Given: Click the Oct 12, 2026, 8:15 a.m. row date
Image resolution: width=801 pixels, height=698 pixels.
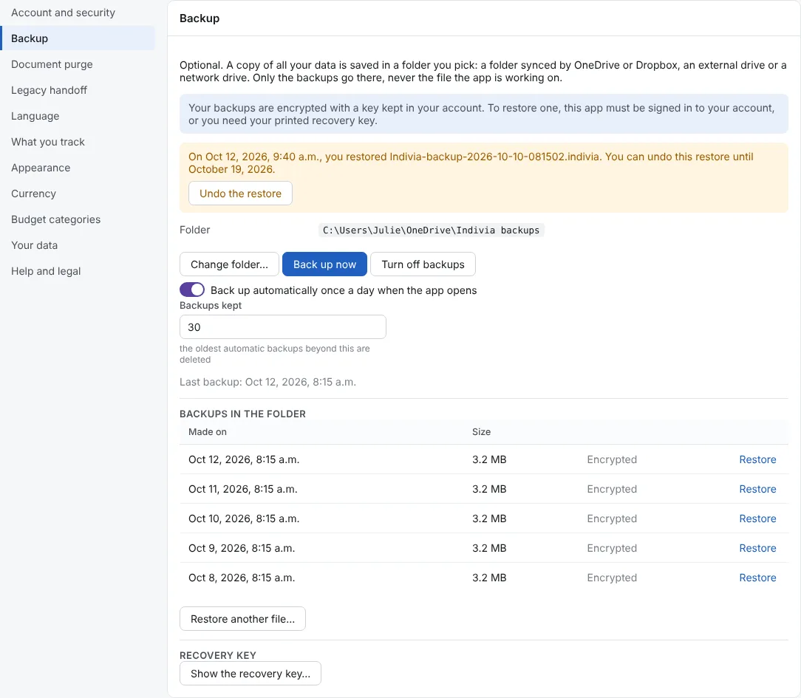Looking at the screenshot, I should pos(244,459).
